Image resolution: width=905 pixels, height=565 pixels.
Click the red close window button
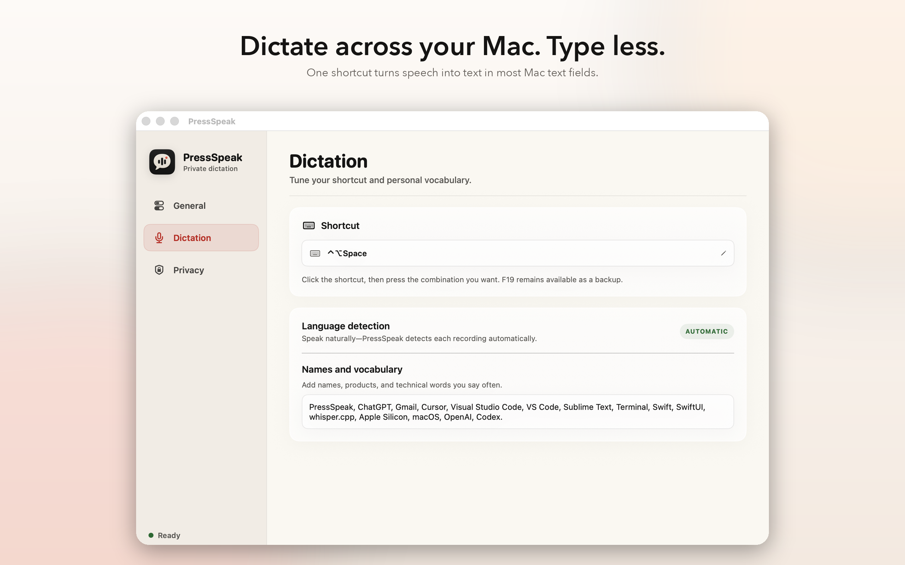pyautogui.click(x=146, y=121)
